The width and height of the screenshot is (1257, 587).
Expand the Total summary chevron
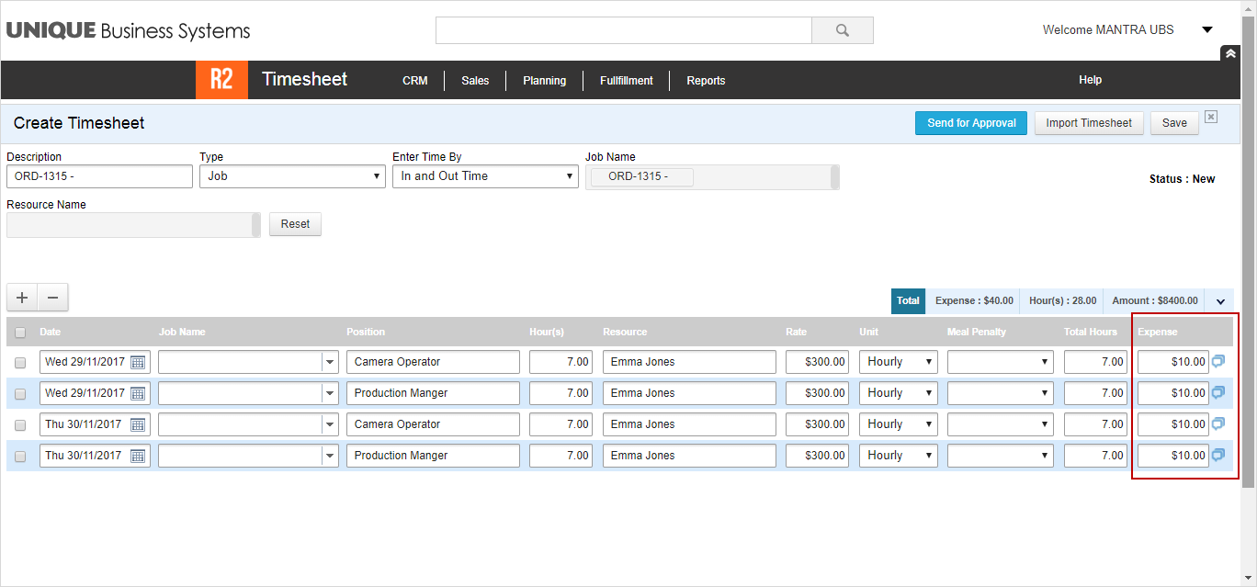click(x=1220, y=301)
